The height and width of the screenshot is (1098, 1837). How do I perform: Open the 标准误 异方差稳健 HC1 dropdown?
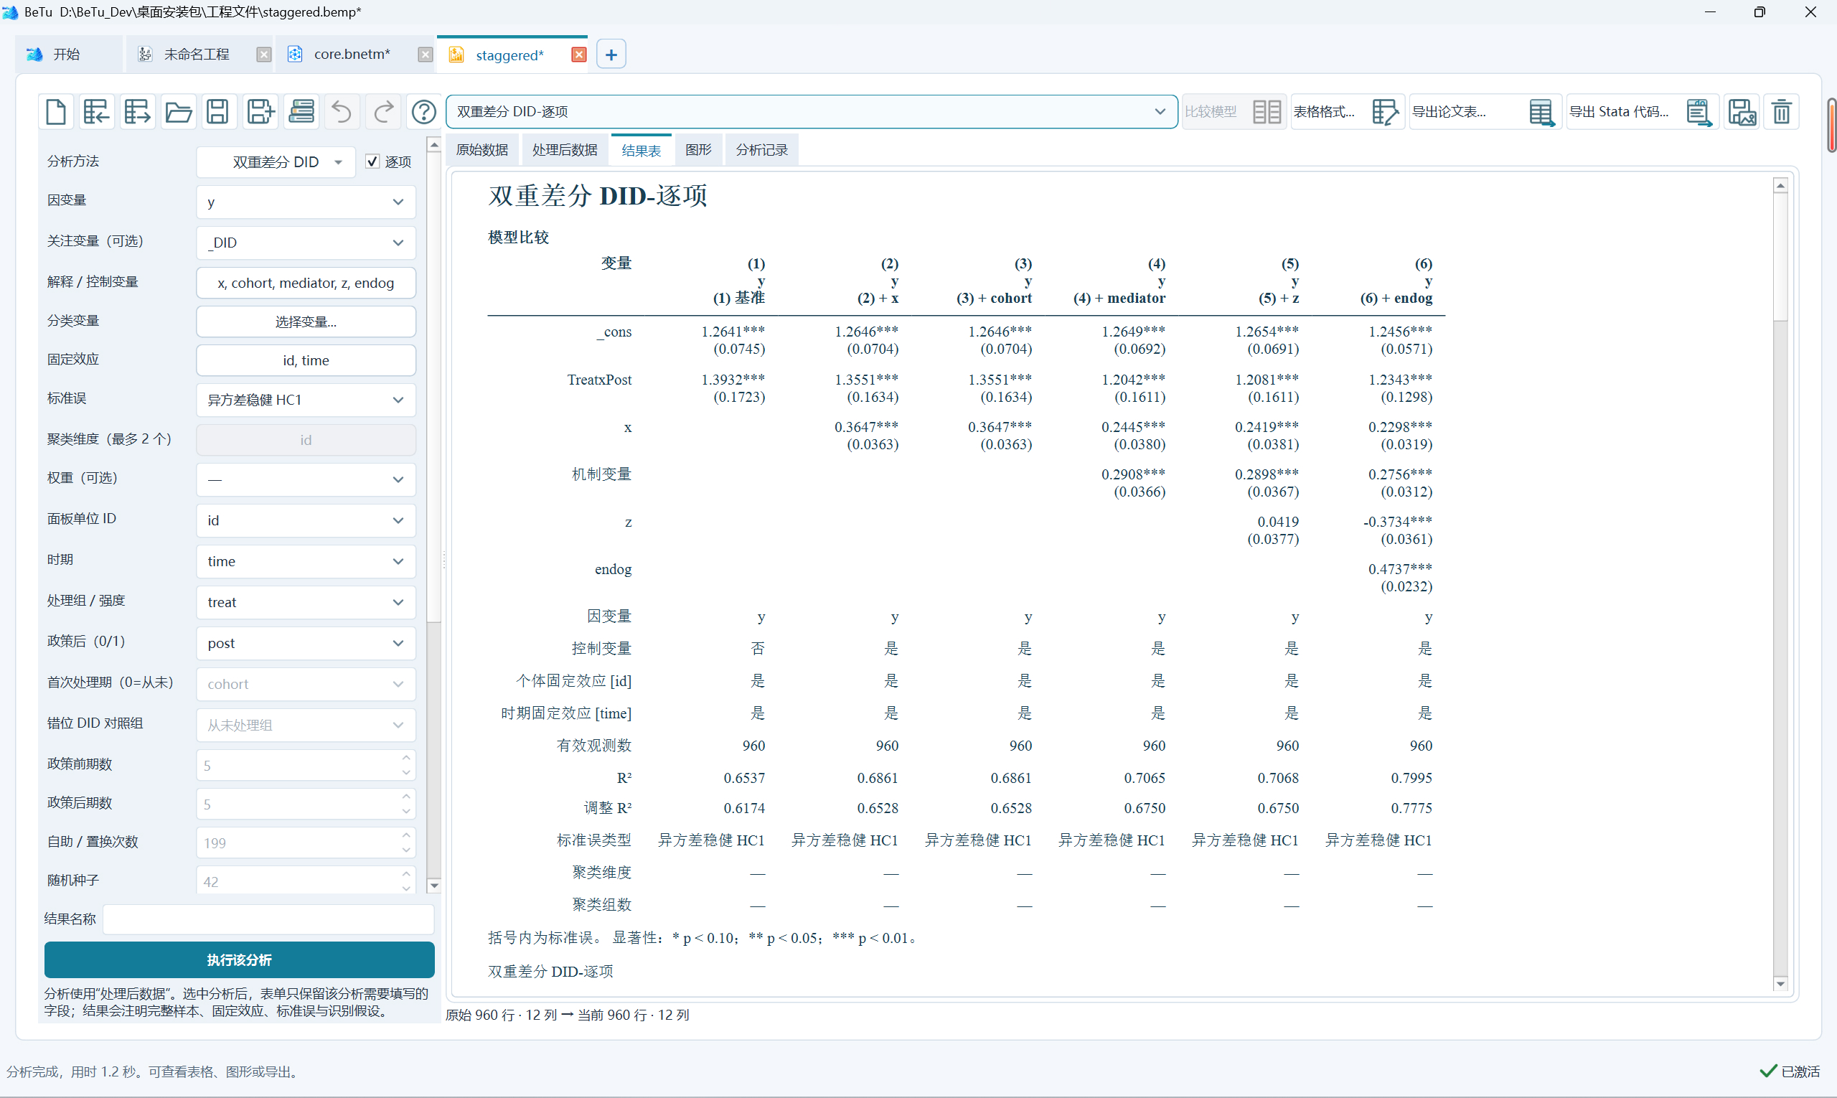click(306, 400)
